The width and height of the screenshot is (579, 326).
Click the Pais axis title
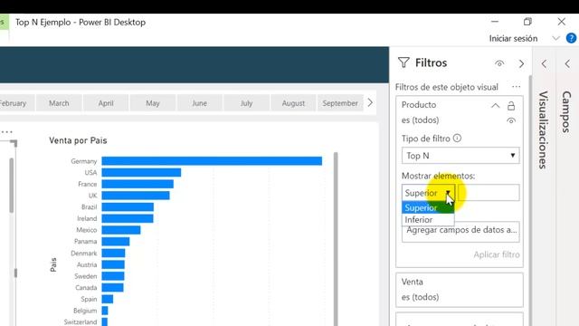53,265
